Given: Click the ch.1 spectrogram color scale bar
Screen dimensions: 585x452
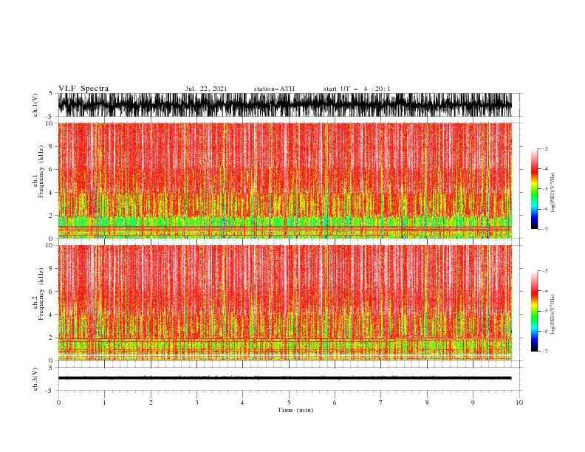Looking at the screenshot, I should pos(534,189).
